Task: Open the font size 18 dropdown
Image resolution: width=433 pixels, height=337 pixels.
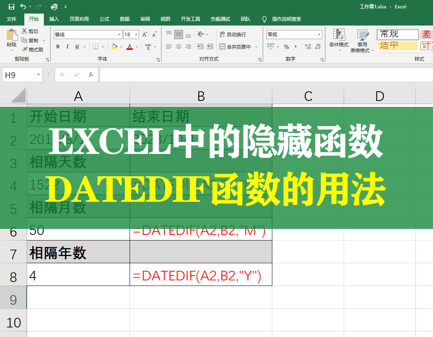Action: click(136, 35)
